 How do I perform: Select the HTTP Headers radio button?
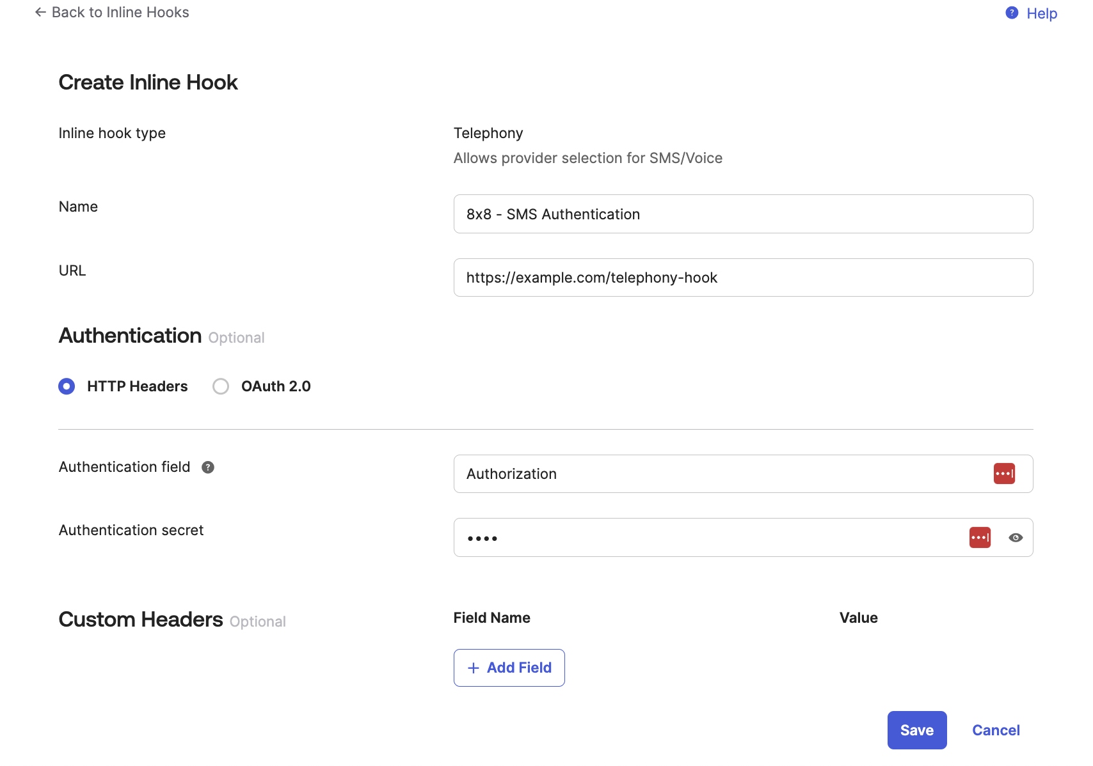(67, 386)
